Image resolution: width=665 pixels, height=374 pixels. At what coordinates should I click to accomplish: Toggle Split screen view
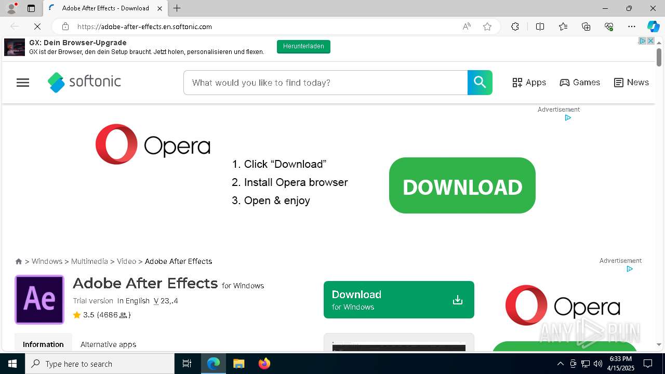pyautogui.click(x=540, y=26)
